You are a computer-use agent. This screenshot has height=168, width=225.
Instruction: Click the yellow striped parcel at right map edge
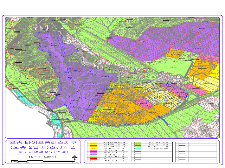click(207, 83)
